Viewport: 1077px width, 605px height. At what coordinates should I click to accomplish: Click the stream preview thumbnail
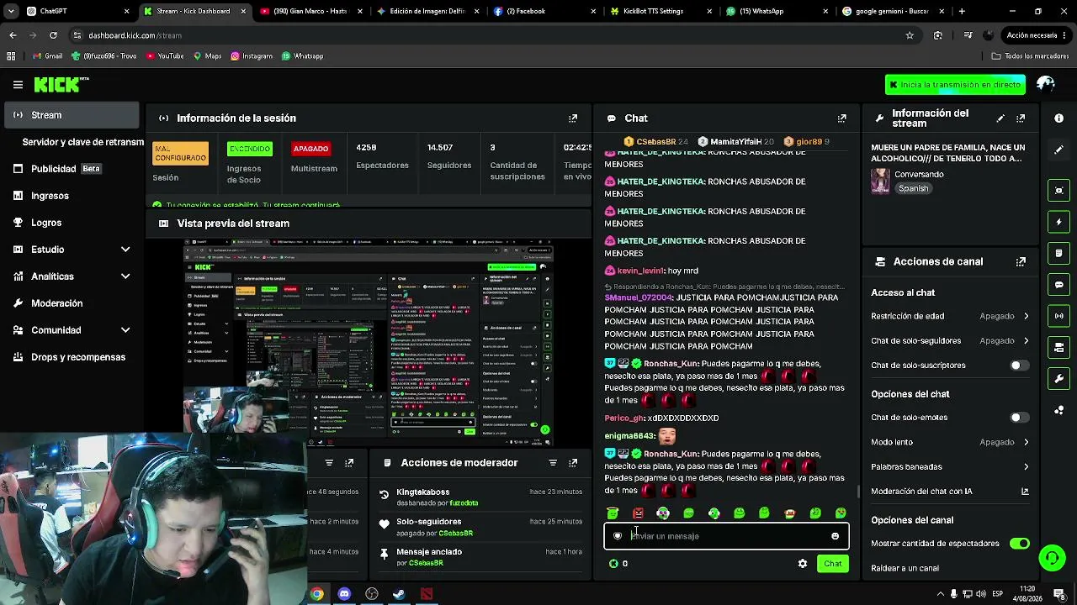[369, 343]
